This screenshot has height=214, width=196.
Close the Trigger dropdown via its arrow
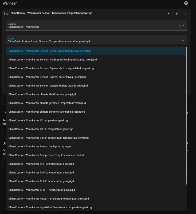(x=183, y=40)
